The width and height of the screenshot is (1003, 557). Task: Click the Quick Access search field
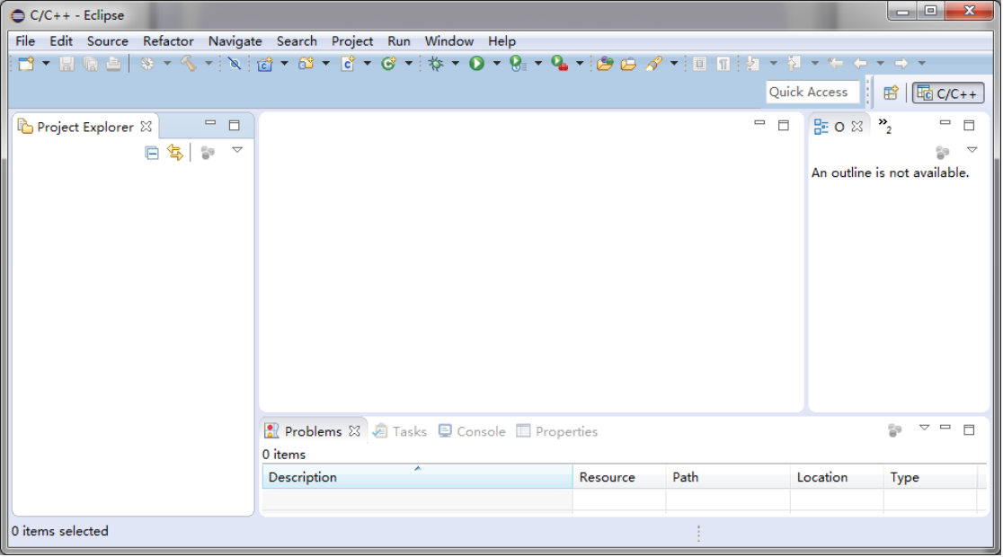tap(812, 93)
